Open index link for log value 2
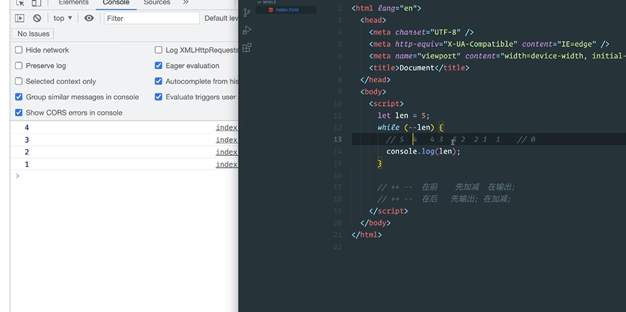626x312 pixels. (227, 152)
